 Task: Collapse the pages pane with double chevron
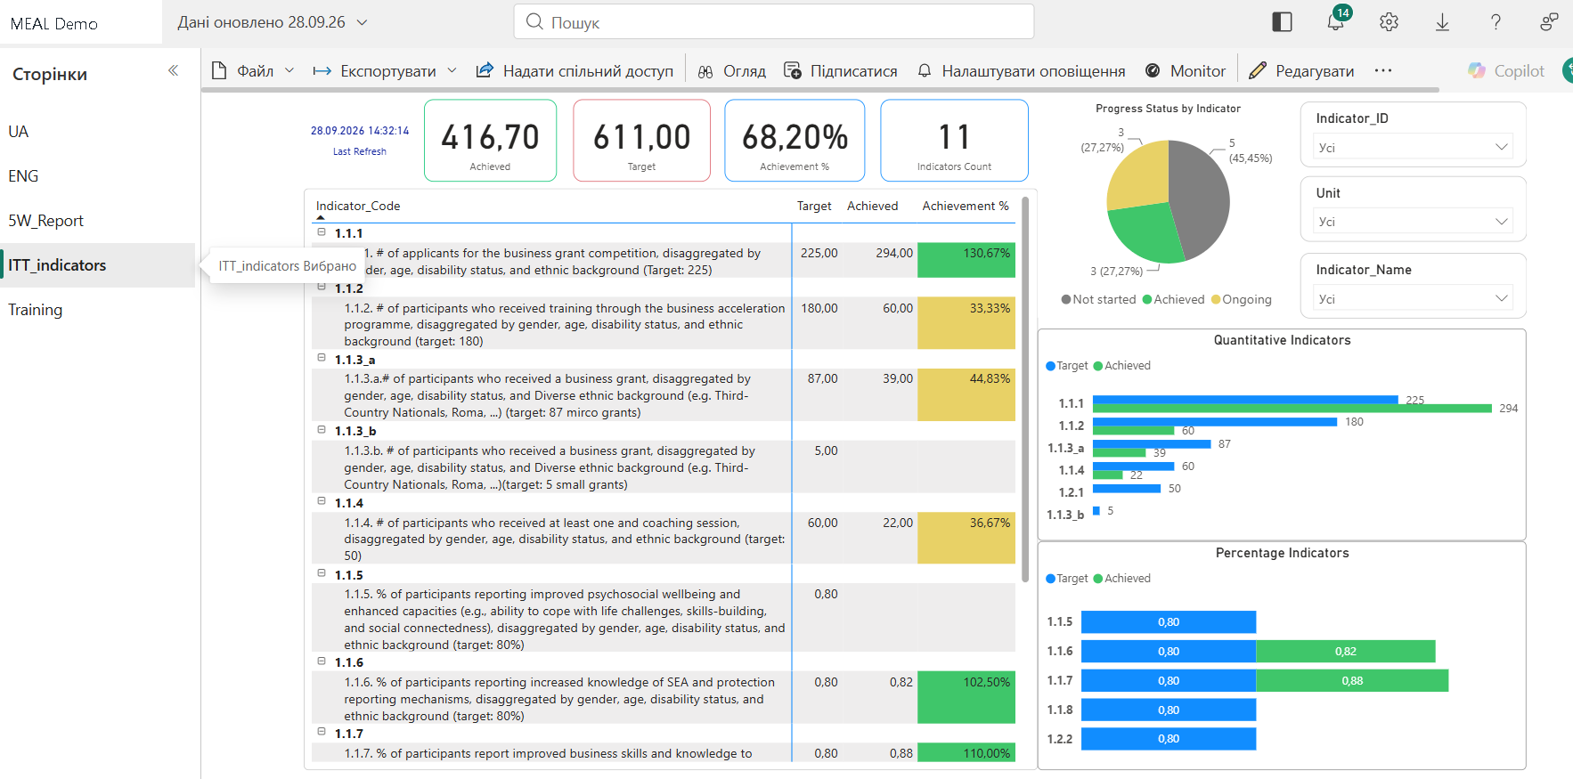pos(173,70)
